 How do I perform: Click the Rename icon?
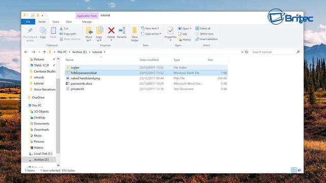(x=122, y=30)
